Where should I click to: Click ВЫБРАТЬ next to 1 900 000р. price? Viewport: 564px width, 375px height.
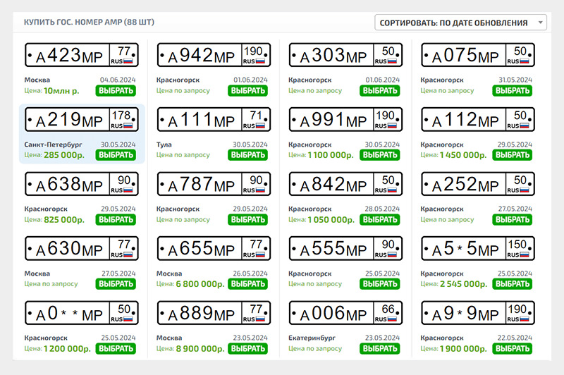tap(513, 349)
